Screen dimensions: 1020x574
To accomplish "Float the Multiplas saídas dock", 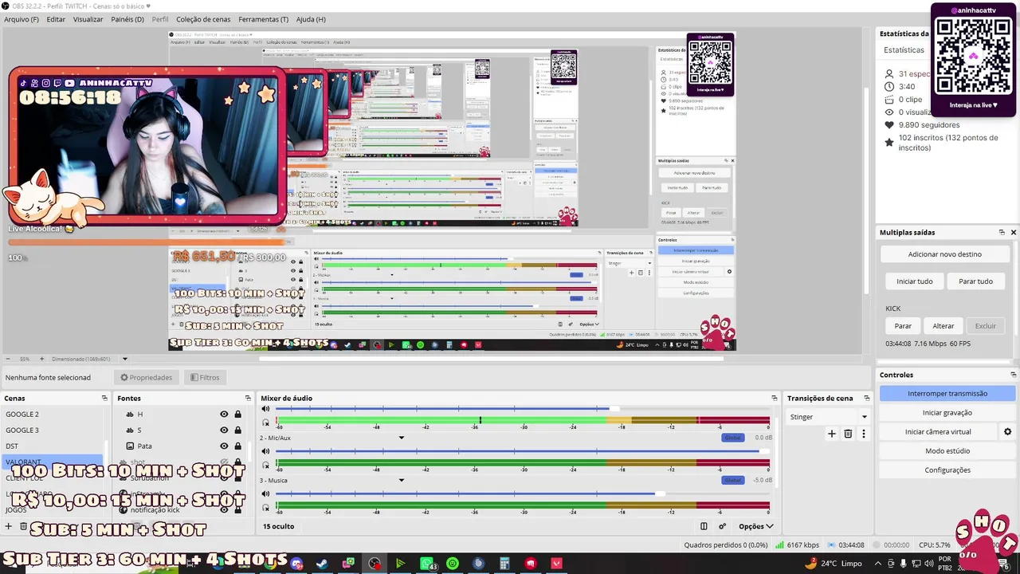I will 1002,232.
